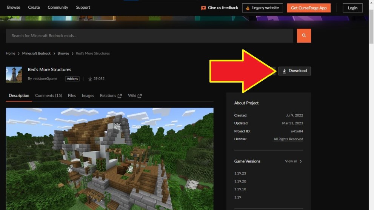Click the Project ID value 641684
The image size is (374, 210).
[x=297, y=131]
